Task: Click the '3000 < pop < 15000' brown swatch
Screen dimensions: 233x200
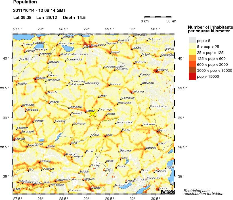Action: click(x=192, y=70)
